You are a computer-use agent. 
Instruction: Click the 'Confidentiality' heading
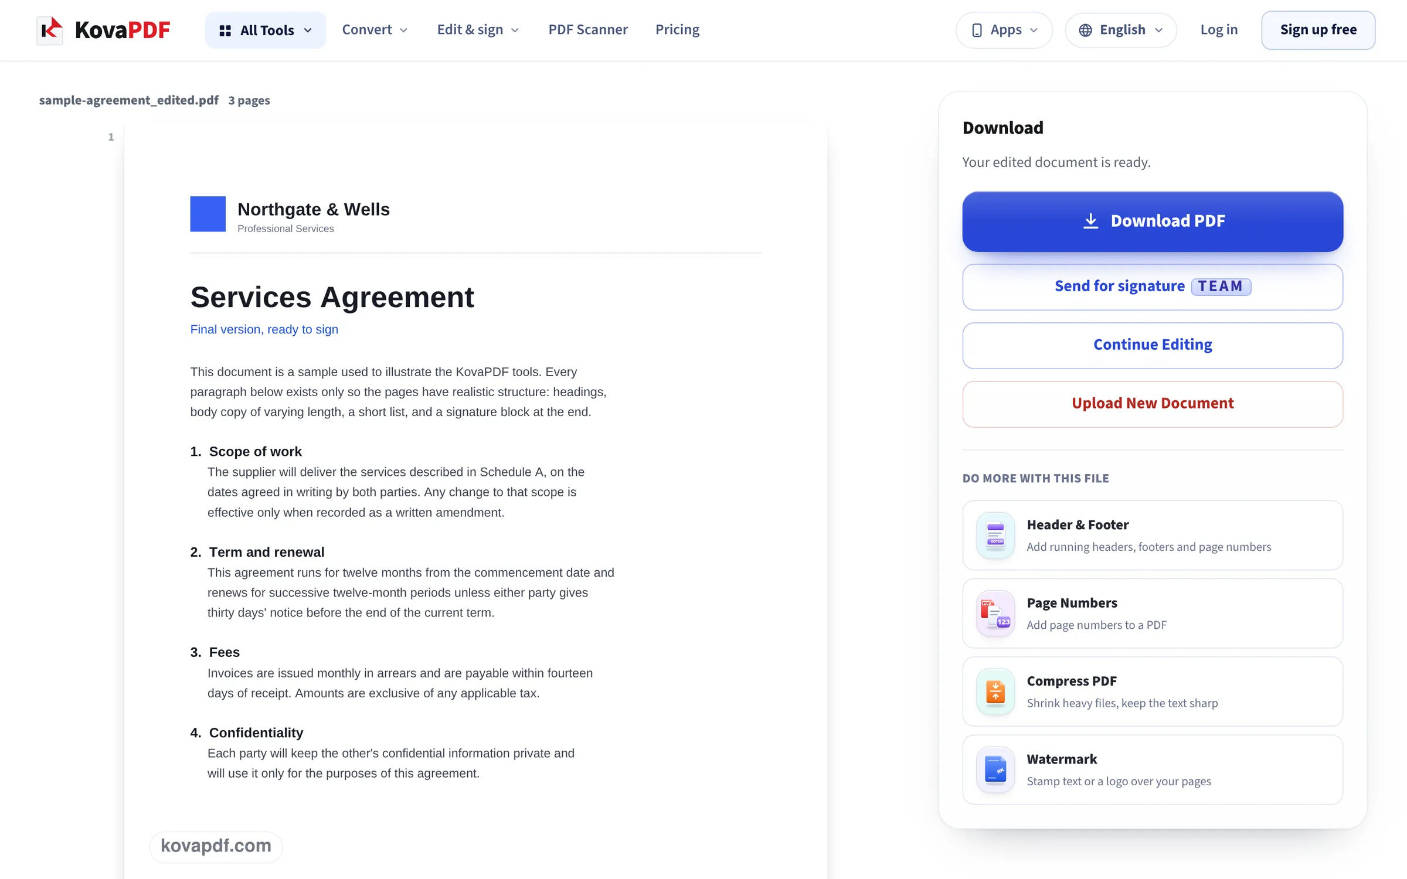tap(256, 732)
